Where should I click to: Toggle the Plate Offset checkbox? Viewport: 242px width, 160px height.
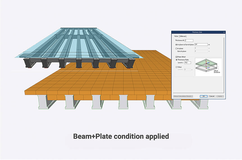[x=176, y=57]
